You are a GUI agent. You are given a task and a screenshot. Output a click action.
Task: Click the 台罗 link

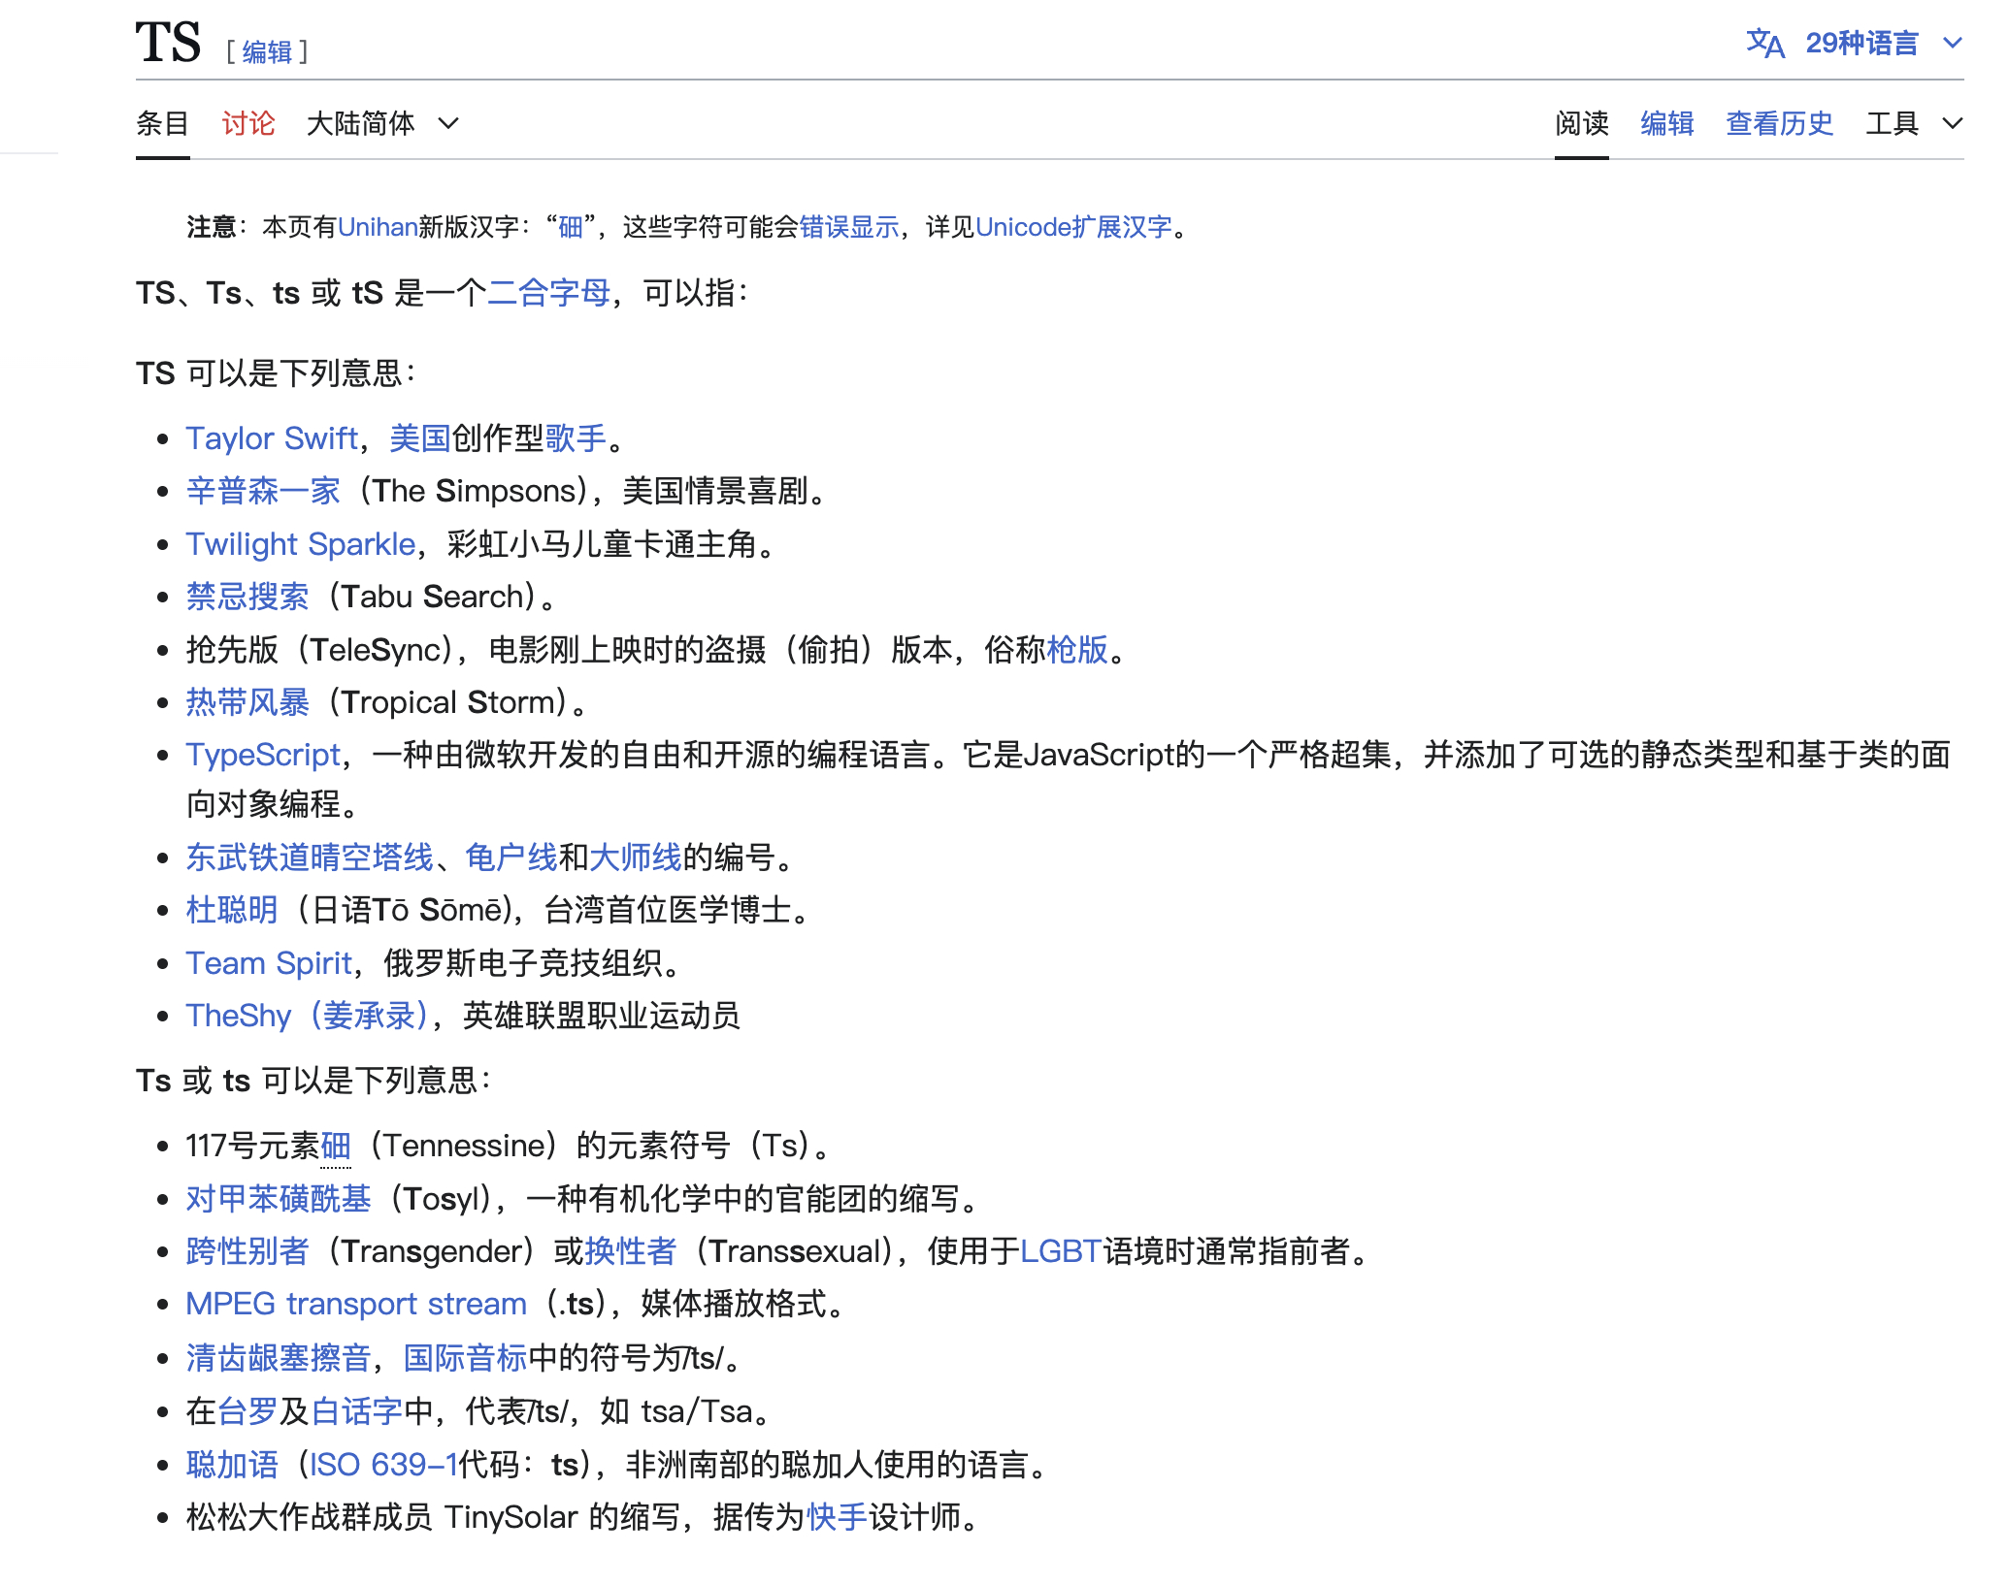click(247, 1411)
